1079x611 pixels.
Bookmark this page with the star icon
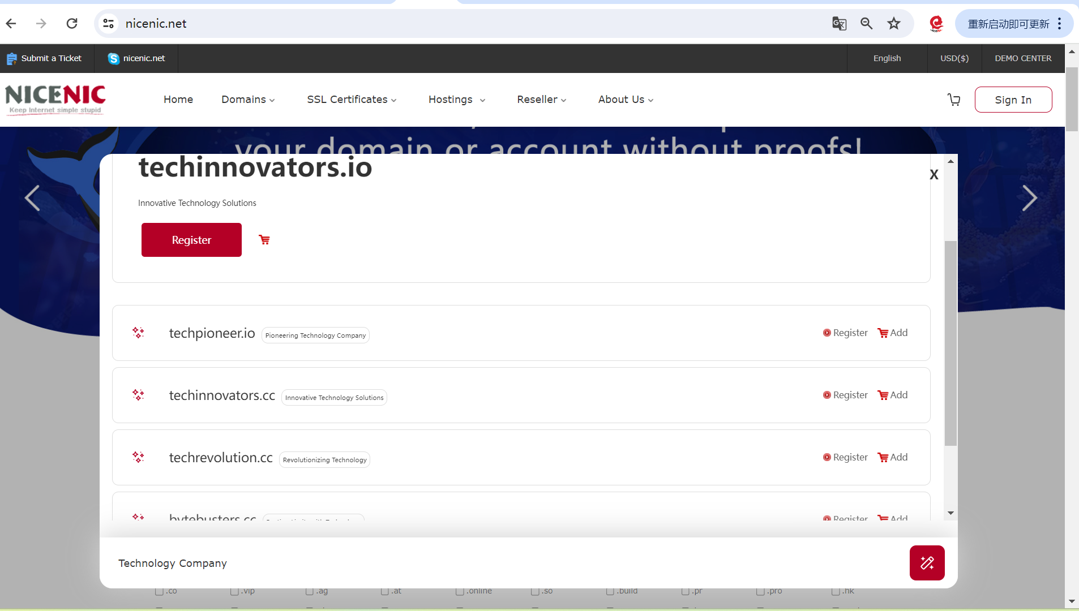pos(894,23)
